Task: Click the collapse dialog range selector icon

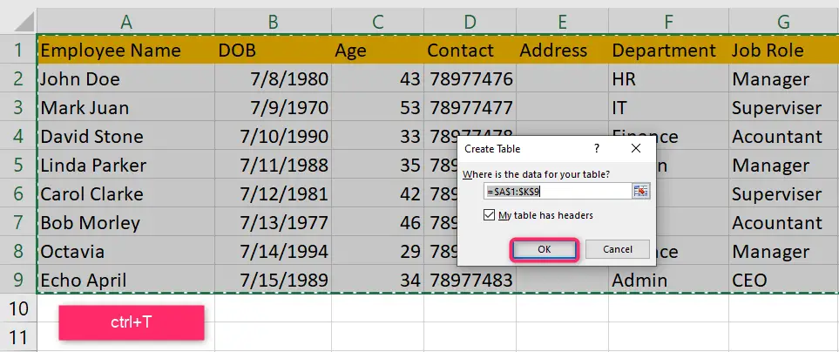Action: (641, 191)
